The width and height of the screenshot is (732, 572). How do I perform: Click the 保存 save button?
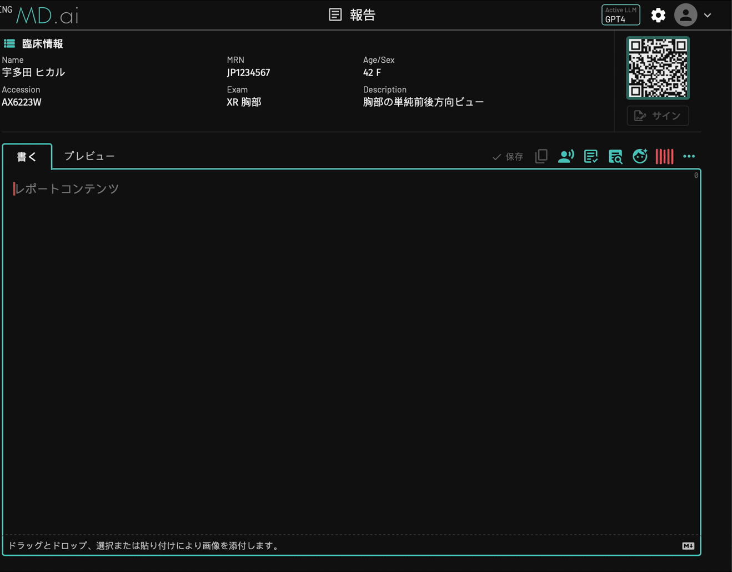pyautogui.click(x=508, y=157)
